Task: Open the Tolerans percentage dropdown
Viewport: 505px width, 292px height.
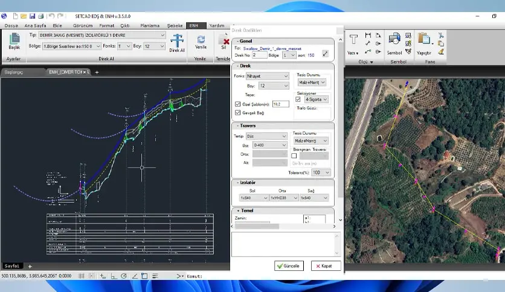Action: coord(321,173)
